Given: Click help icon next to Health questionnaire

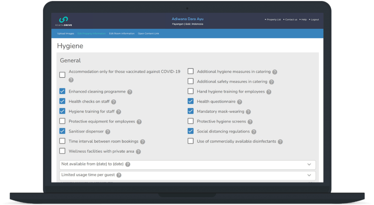Looking at the screenshot, I should (x=240, y=102).
